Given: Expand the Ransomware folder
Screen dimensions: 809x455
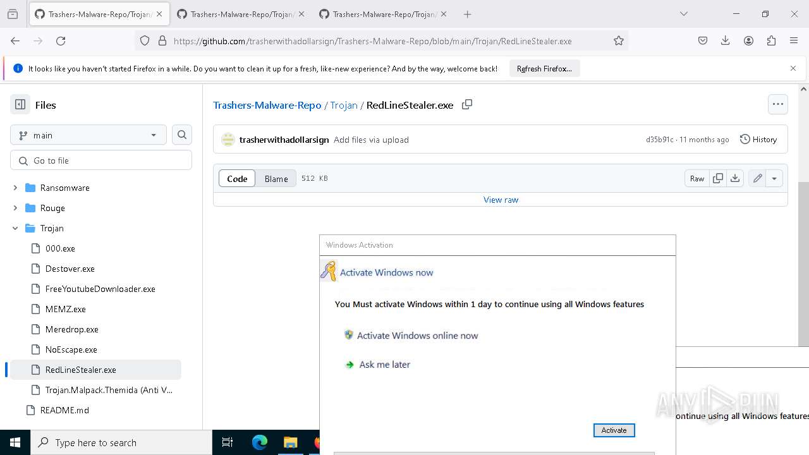Looking at the screenshot, I should (x=15, y=188).
